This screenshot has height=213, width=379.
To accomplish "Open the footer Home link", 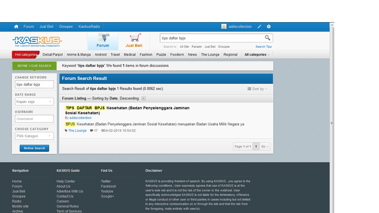I will click(17, 181).
